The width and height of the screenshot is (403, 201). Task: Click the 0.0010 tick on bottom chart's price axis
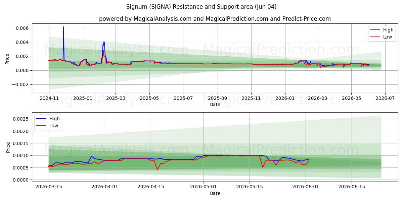pos(21,156)
